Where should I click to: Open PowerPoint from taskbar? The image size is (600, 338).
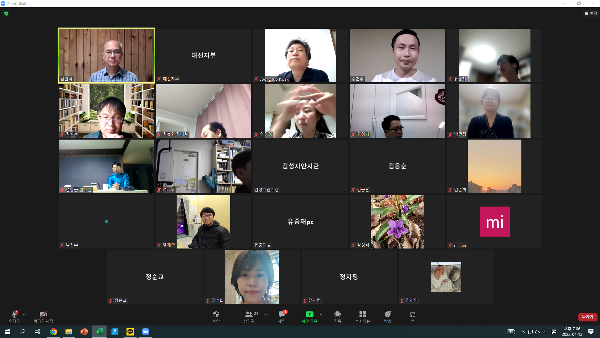84,332
